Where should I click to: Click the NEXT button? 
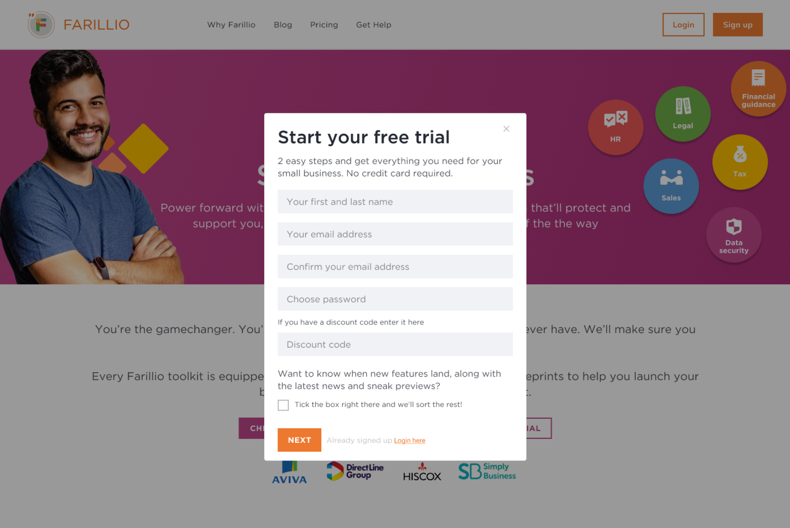tap(299, 440)
